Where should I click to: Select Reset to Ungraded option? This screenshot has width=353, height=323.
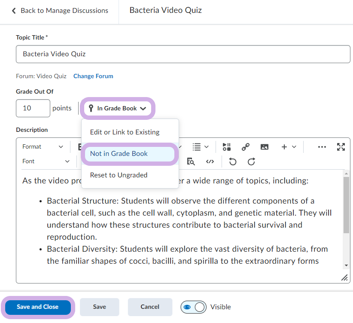119,175
